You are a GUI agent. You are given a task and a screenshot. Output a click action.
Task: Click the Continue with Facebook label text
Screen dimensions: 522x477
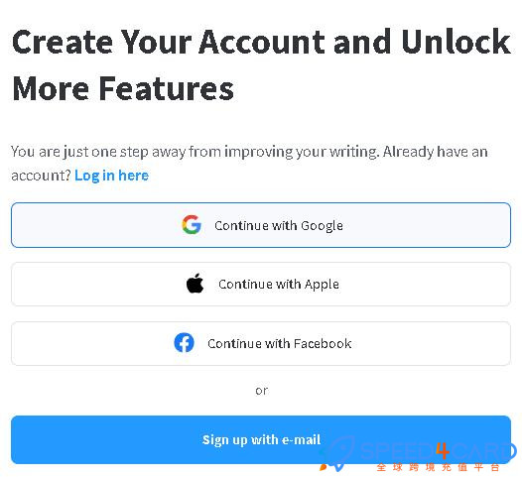click(279, 343)
